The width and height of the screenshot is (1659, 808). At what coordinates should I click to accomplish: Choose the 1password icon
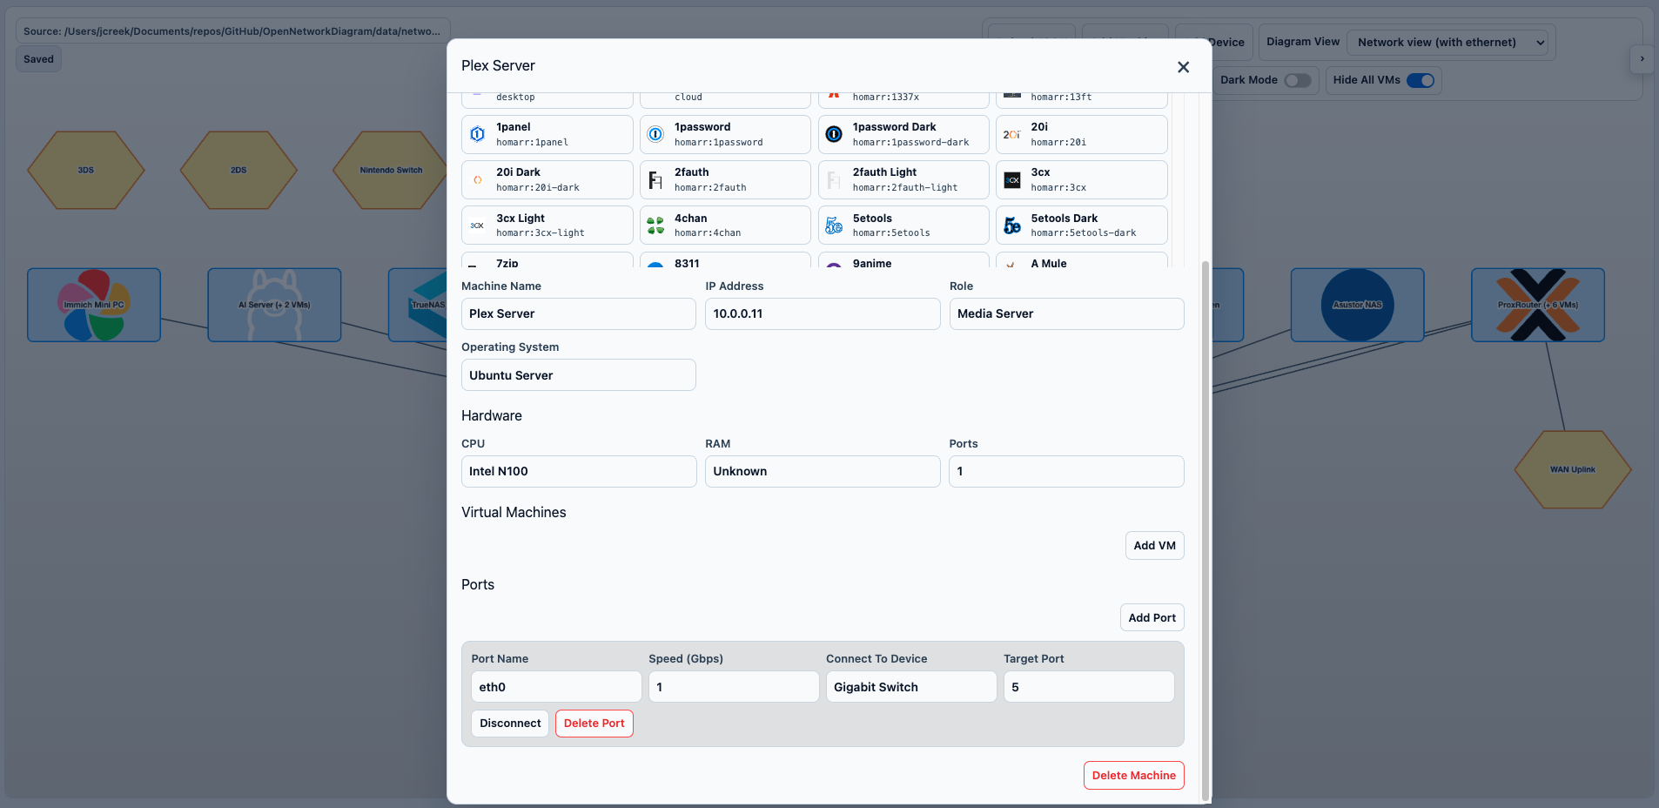725,134
